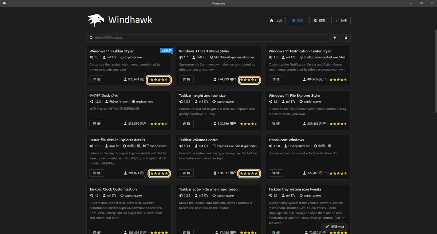
Task: Click the user icon next to 833,674 用户
Action: pos(126,79)
